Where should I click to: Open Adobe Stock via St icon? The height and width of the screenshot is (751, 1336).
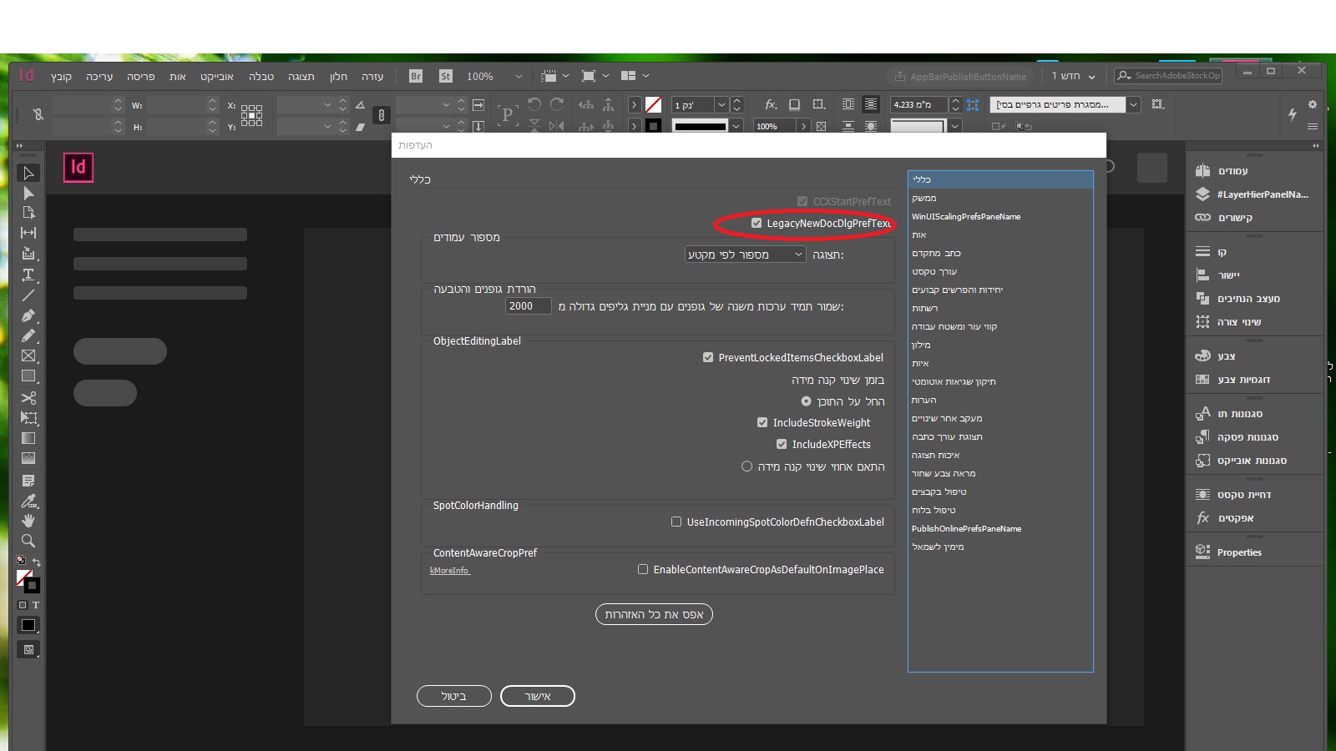coord(445,76)
